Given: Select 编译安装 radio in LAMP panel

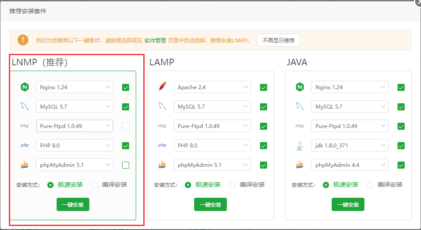Looking at the screenshot, I should (x=232, y=185).
